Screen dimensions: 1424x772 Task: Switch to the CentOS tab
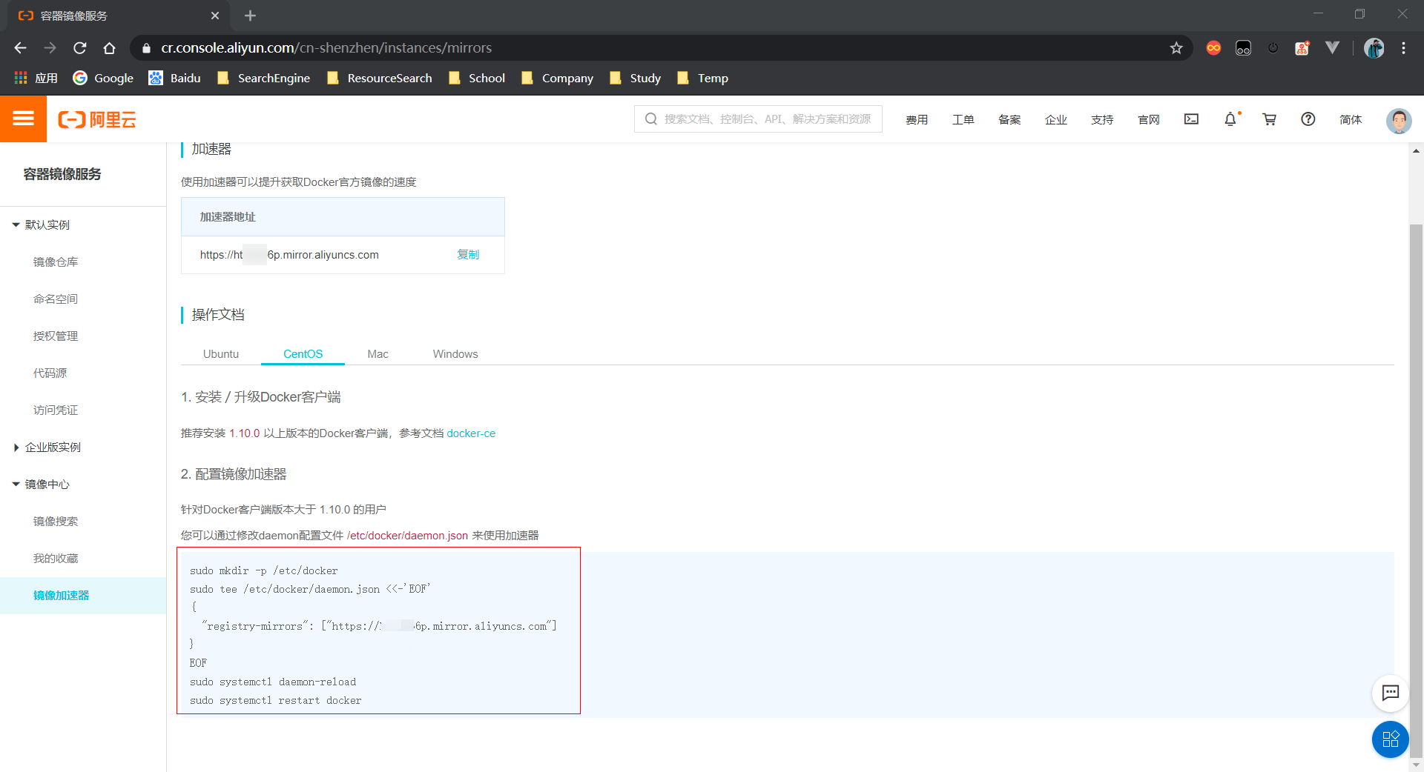(x=303, y=354)
